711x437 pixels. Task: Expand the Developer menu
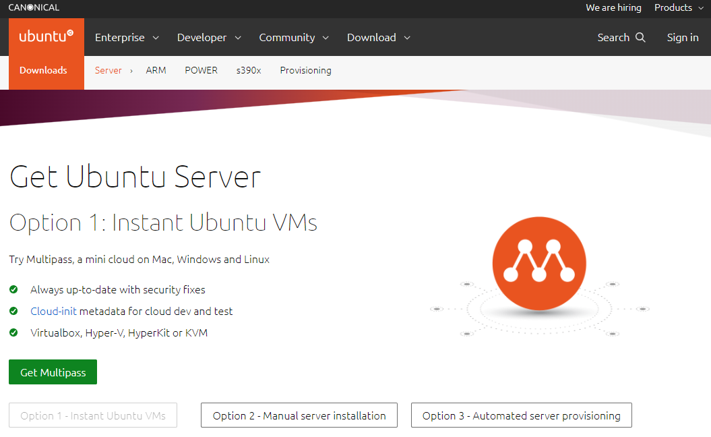[209, 37]
